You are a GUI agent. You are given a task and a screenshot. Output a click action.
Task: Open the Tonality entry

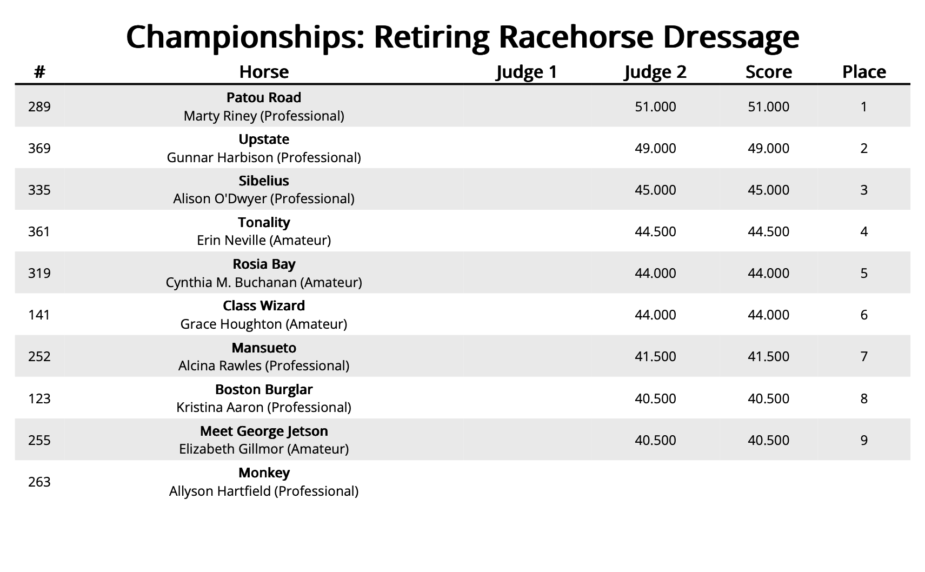click(x=264, y=223)
